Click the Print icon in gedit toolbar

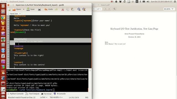(39, 9)
